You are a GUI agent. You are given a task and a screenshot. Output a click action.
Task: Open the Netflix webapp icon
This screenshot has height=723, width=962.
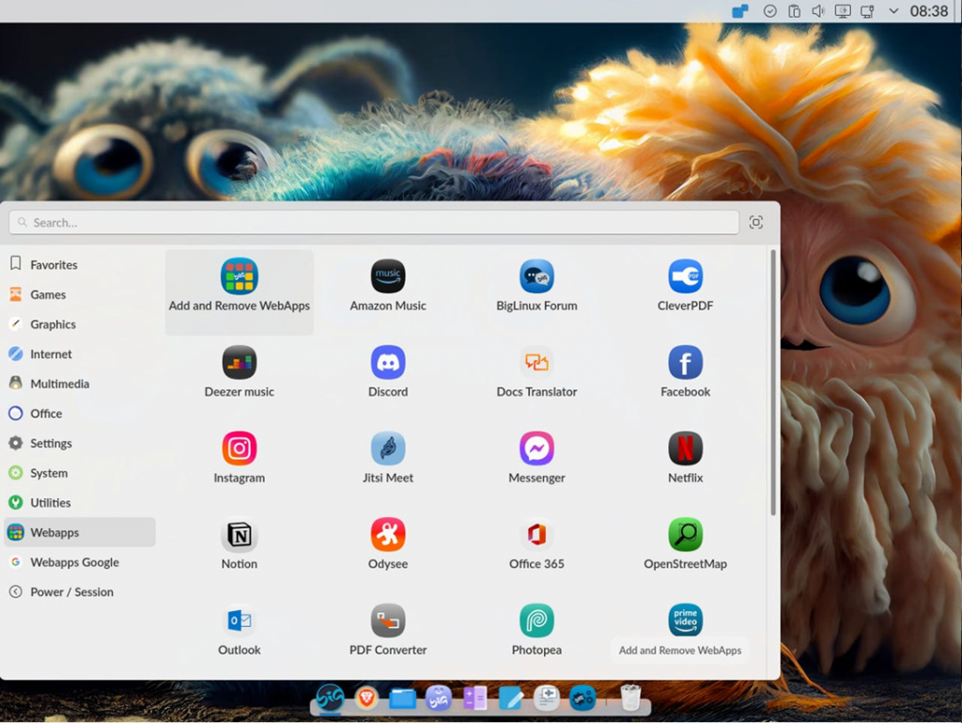coord(685,449)
